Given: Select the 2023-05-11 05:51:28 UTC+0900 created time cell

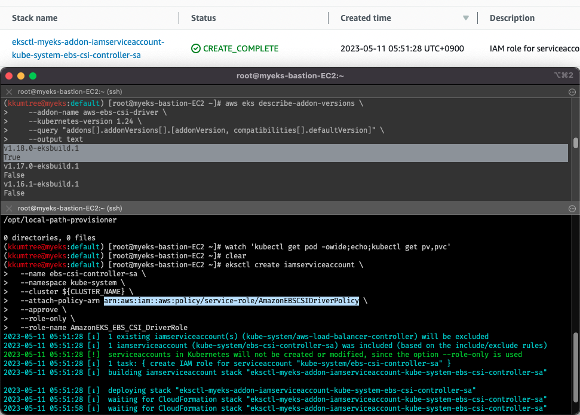Looking at the screenshot, I should click(402, 48).
